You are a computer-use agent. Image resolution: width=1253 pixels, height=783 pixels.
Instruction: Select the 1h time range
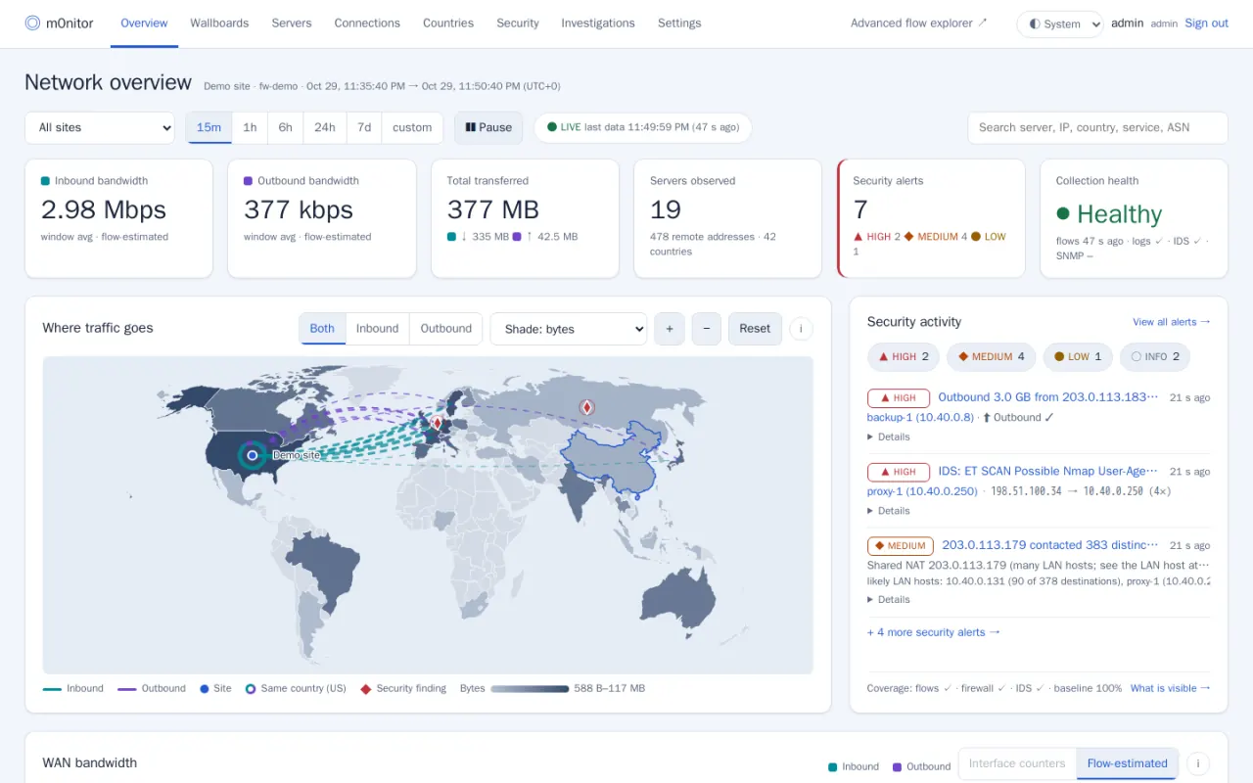click(250, 127)
